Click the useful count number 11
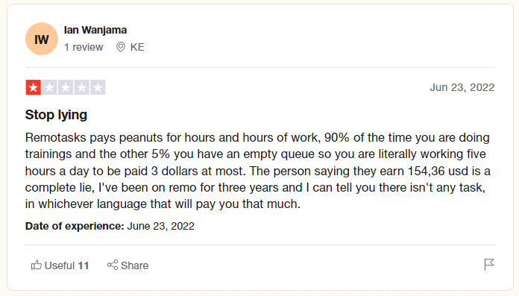 pos(84,265)
